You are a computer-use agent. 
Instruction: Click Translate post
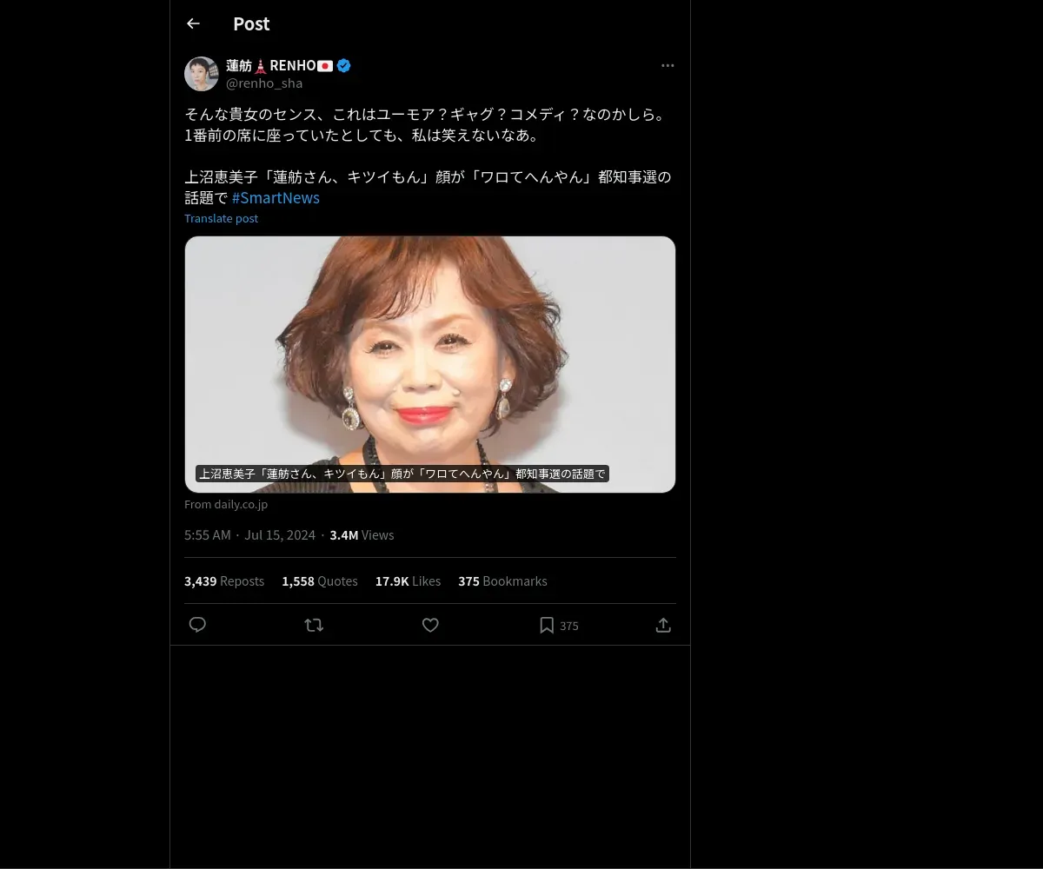click(x=221, y=219)
